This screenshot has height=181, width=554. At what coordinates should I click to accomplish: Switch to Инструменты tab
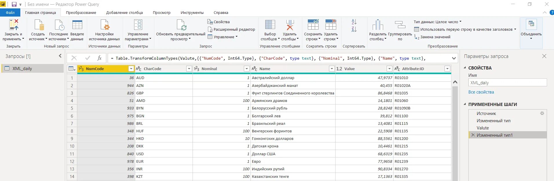click(192, 12)
